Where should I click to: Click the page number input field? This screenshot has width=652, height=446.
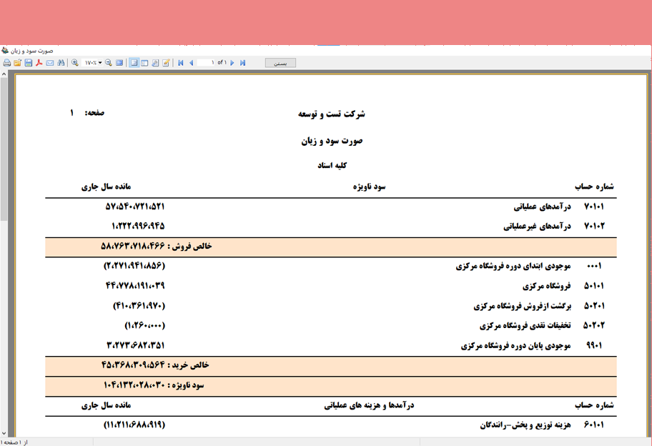[206, 63]
